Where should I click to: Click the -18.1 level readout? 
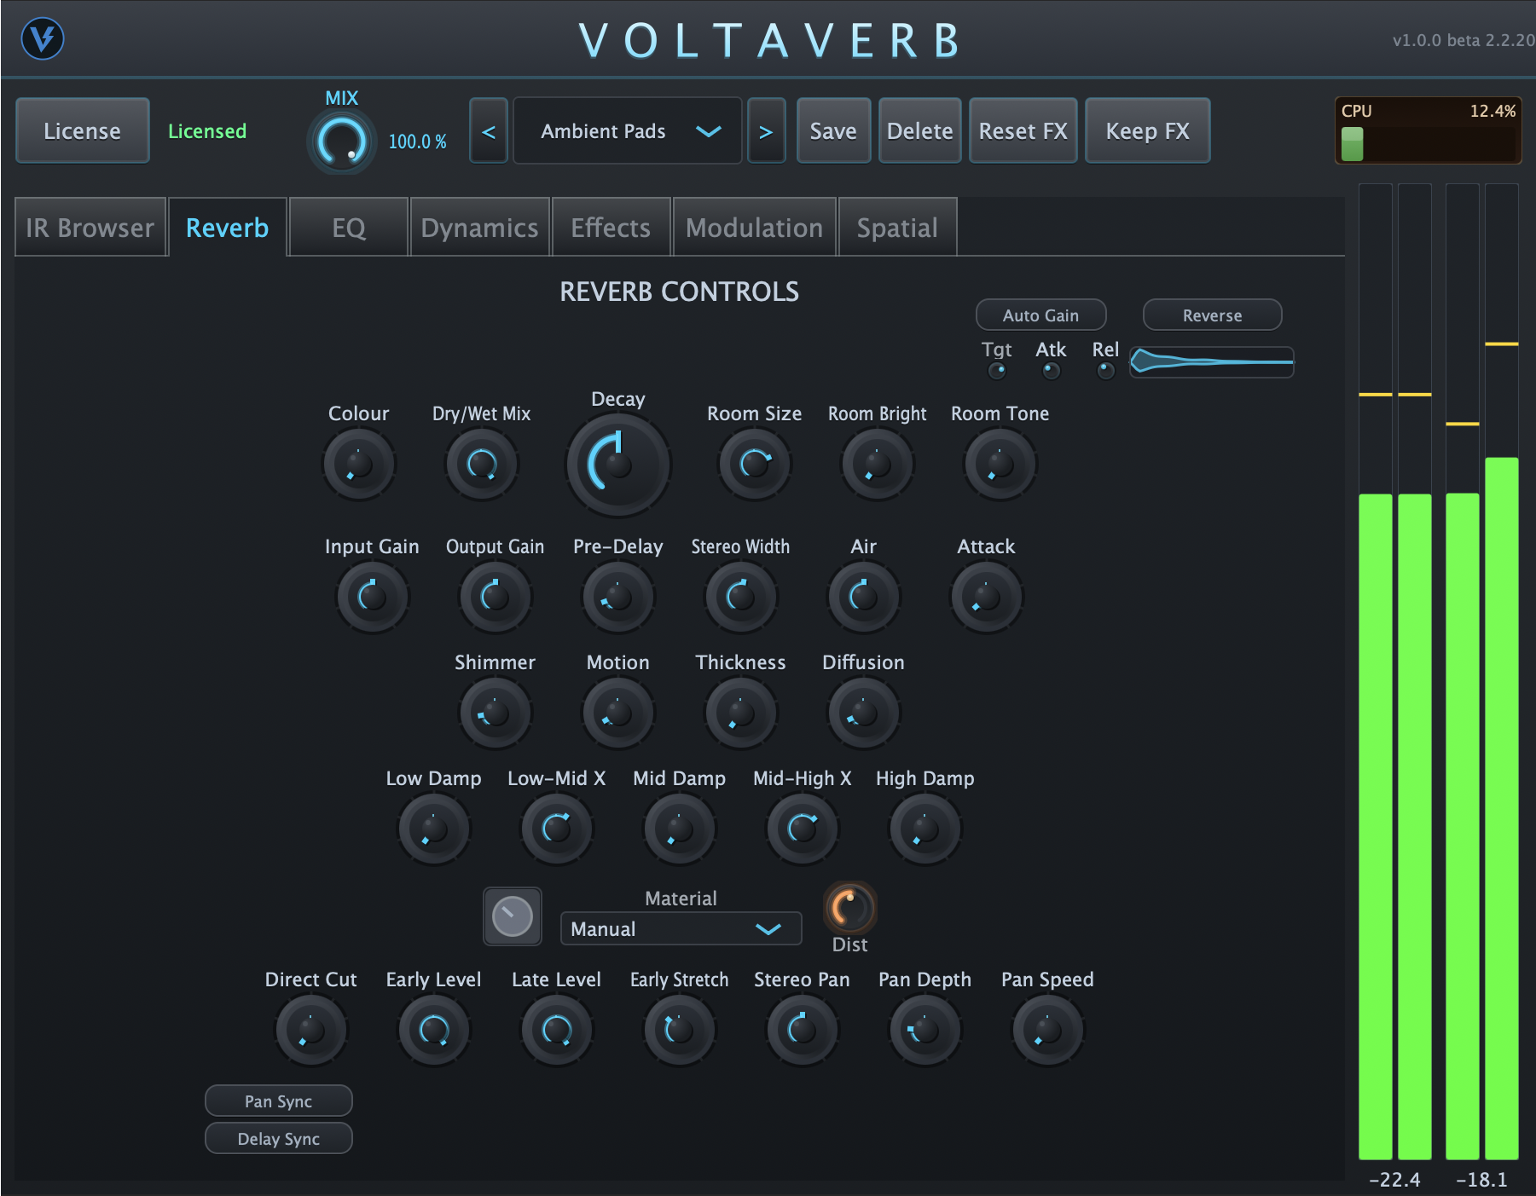pos(1481,1180)
